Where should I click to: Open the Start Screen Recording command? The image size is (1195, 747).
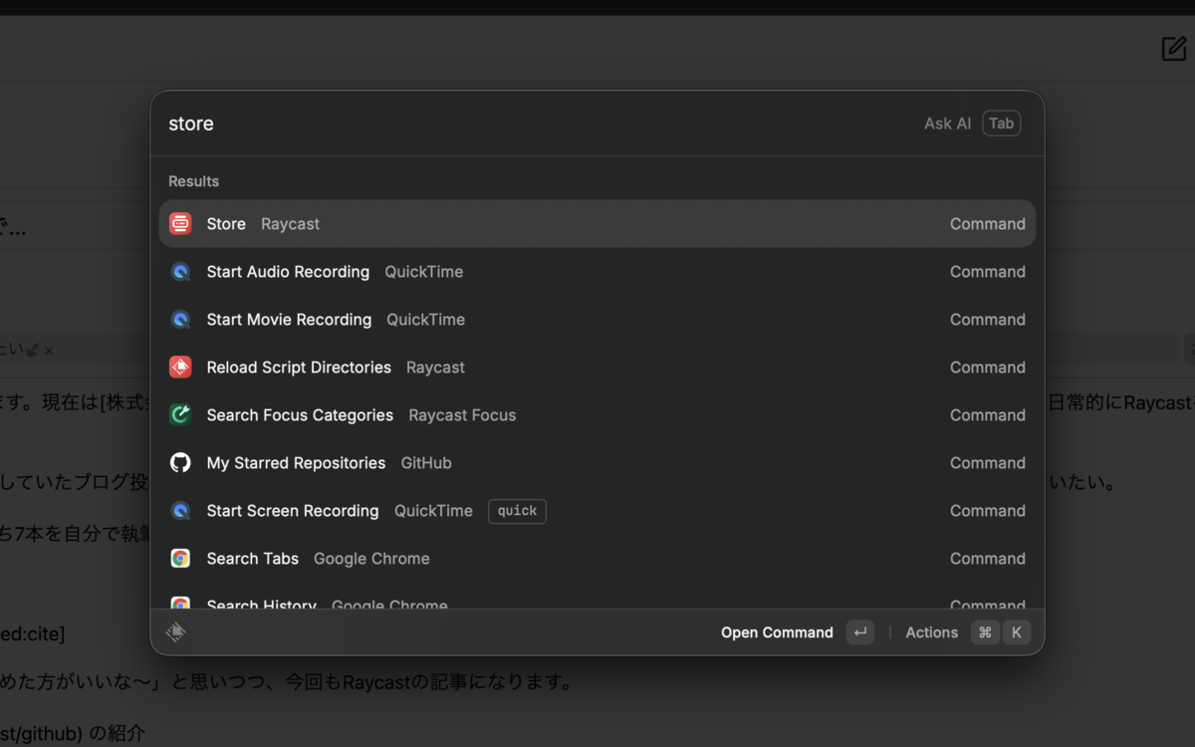point(597,511)
